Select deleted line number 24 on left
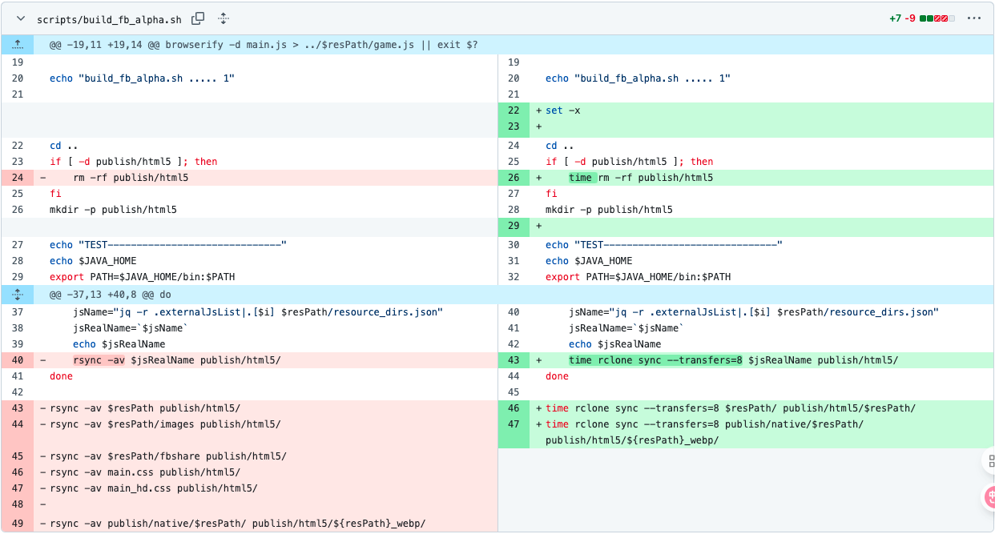 [x=18, y=178]
